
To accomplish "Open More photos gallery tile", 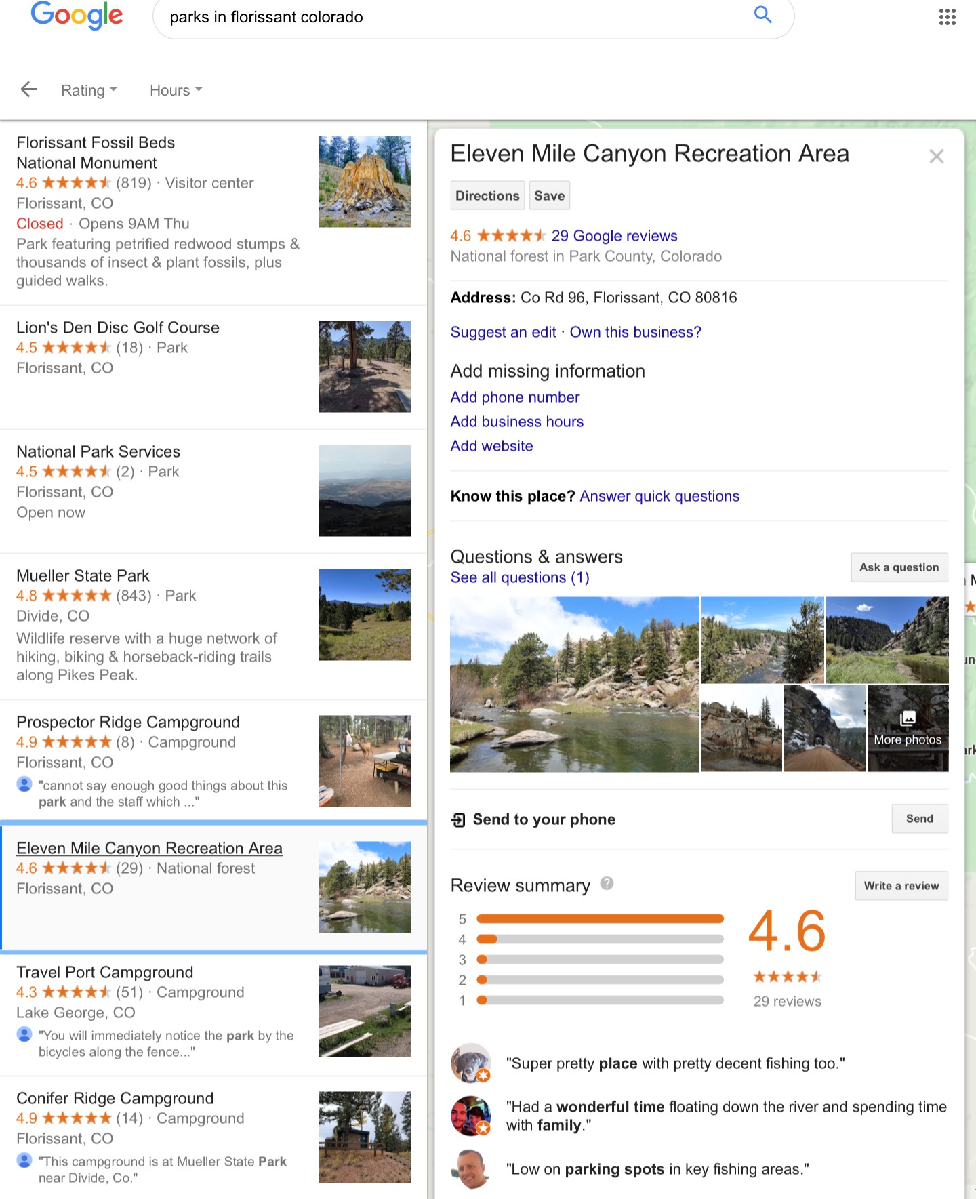I will click(x=908, y=728).
